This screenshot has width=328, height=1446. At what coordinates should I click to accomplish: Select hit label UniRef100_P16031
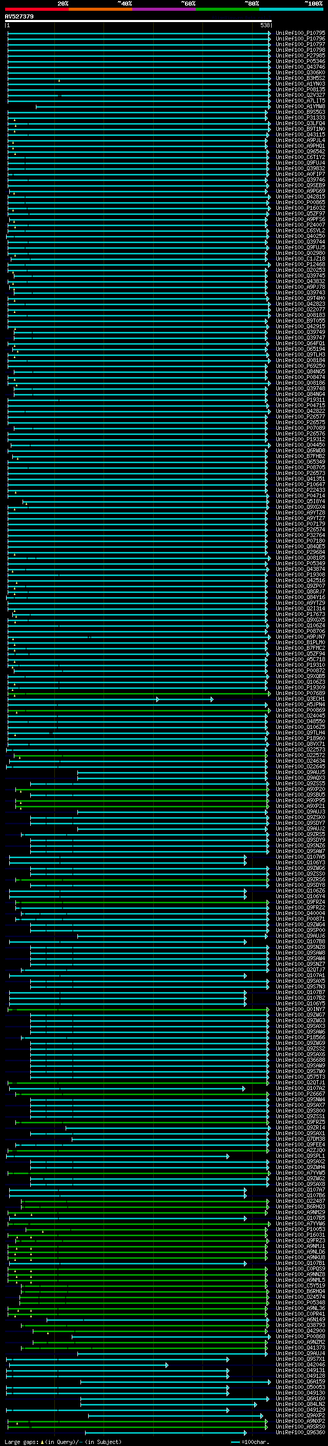click(x=300, y=1235)
